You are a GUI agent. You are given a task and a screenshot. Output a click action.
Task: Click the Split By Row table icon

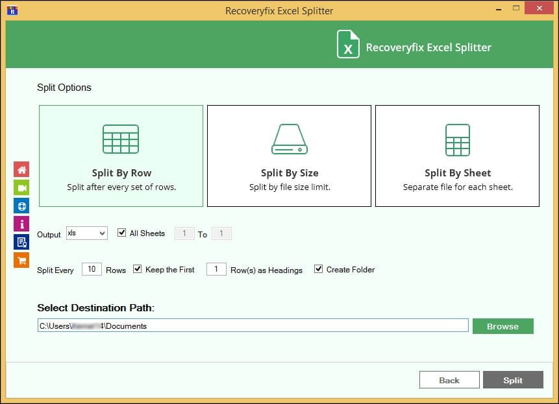coord(121,139)
